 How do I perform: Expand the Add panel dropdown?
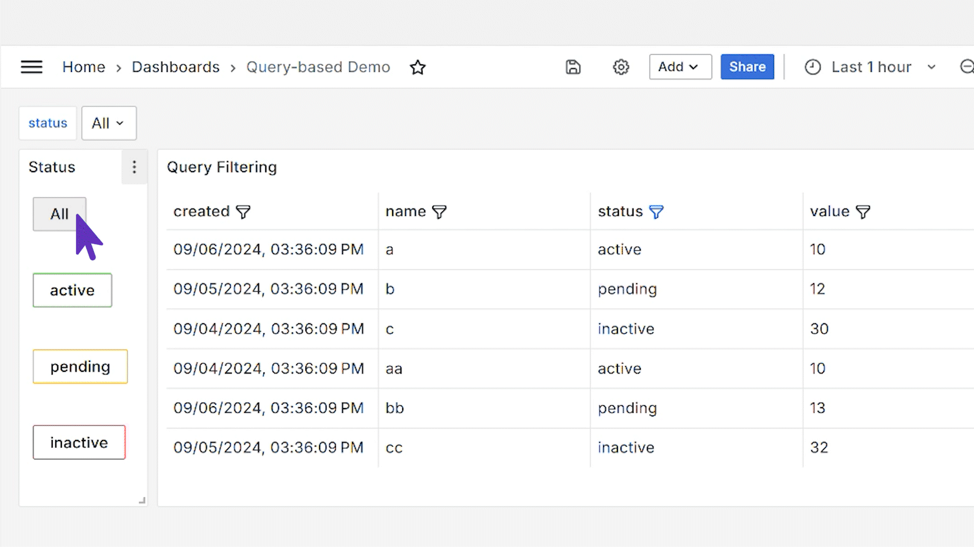679,67
